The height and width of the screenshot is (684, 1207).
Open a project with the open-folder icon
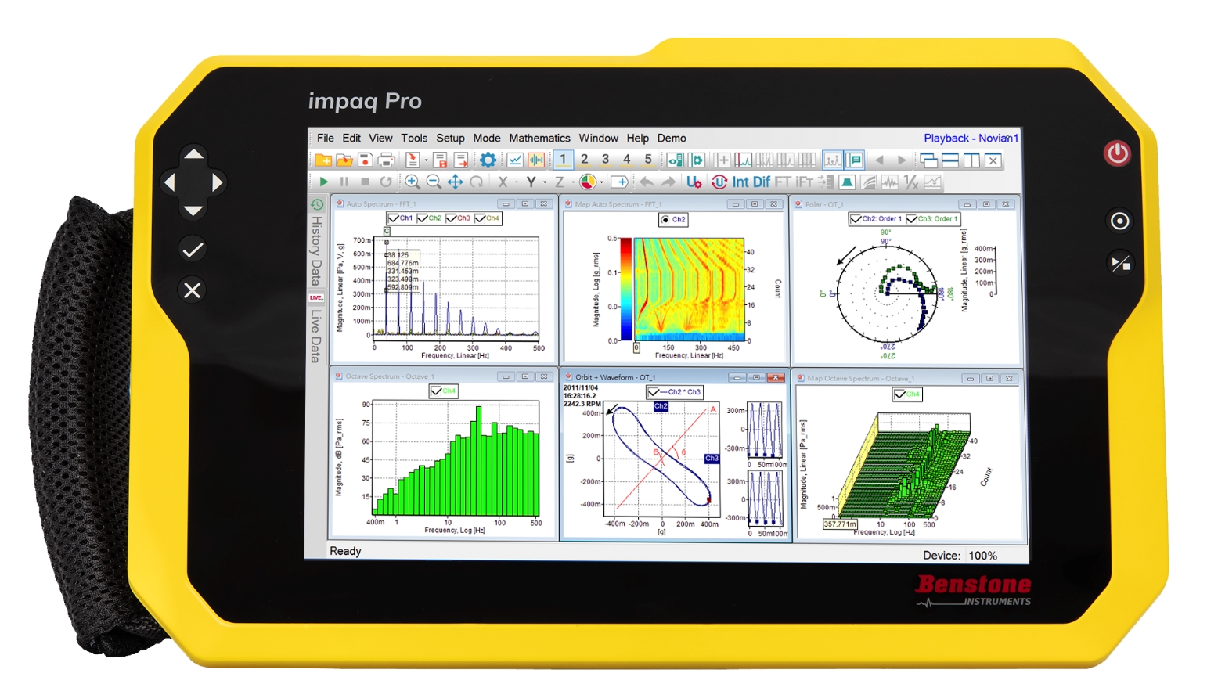pyautogui.click(x=344, y=160)
